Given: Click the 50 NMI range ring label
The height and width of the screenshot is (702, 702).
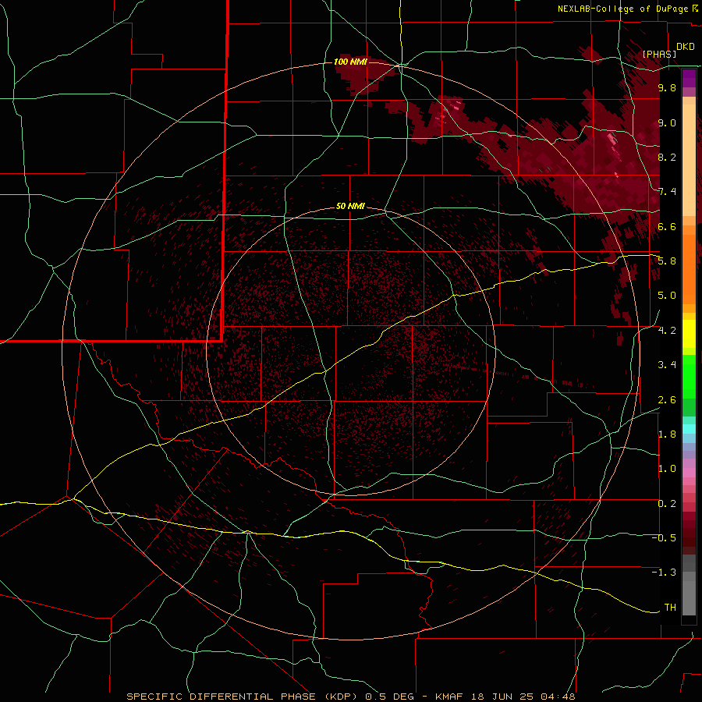Looking at the screenshot, I should point(350,206).
